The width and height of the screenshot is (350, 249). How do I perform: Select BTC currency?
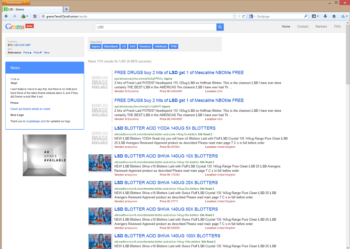10,45
